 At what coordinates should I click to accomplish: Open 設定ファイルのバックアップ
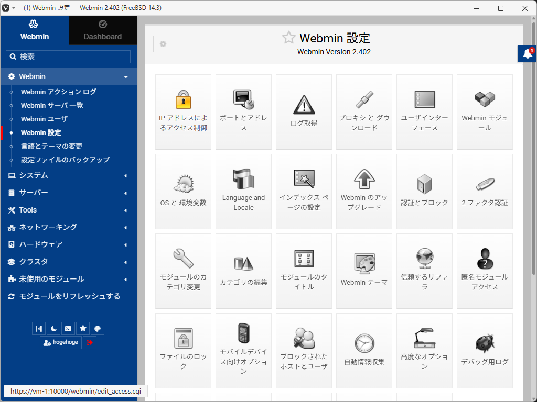(66, 160)
